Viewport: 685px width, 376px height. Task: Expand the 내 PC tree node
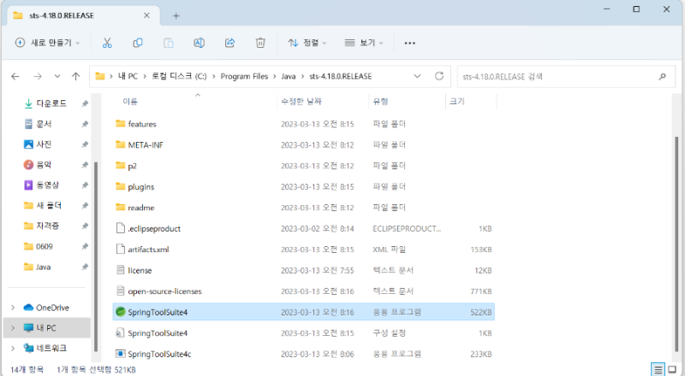coord(13,327)
